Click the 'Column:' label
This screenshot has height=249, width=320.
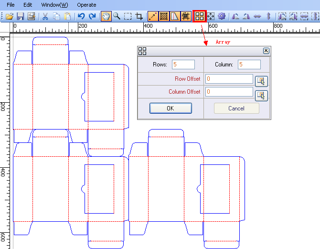point(224,65)
